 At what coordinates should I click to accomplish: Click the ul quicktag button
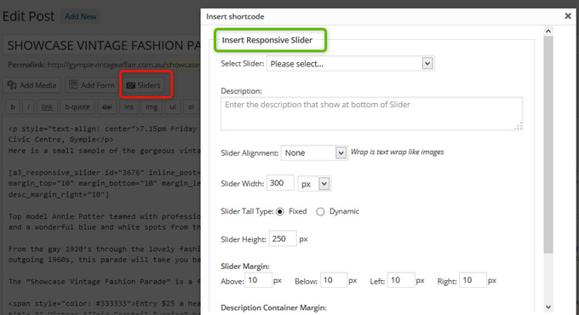[x=173, y=107]
